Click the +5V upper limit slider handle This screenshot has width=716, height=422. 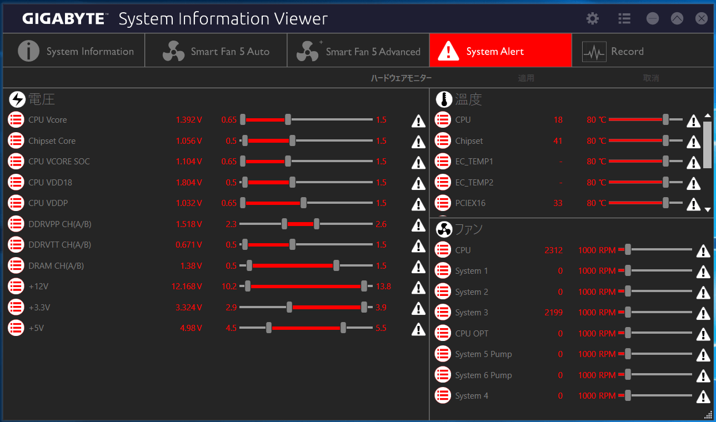click(343, 328)
